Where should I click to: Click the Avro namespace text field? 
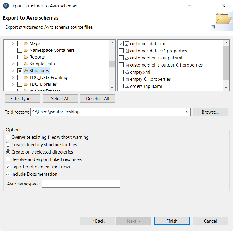pos(81,184)
